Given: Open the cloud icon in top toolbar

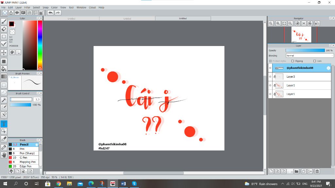Looking at the screenshot, I should point(5,13).
